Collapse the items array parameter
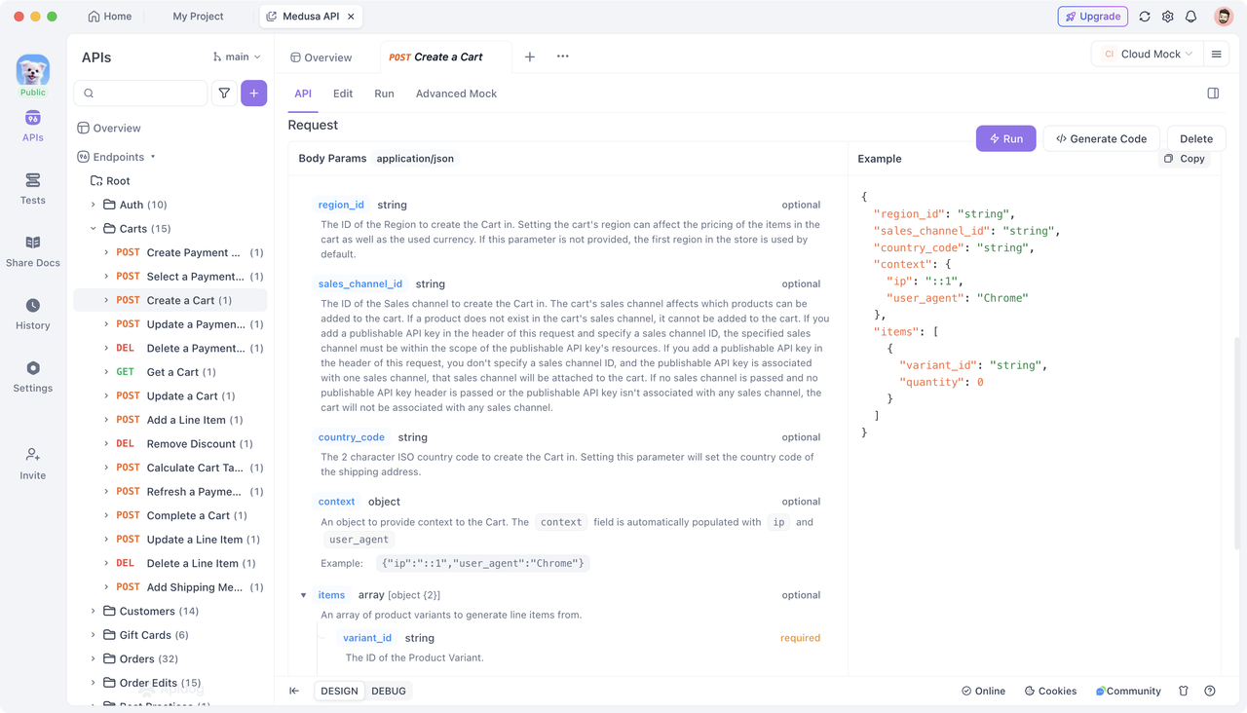This screenshot has width=1247, height=713. click(x=304, y=595)
